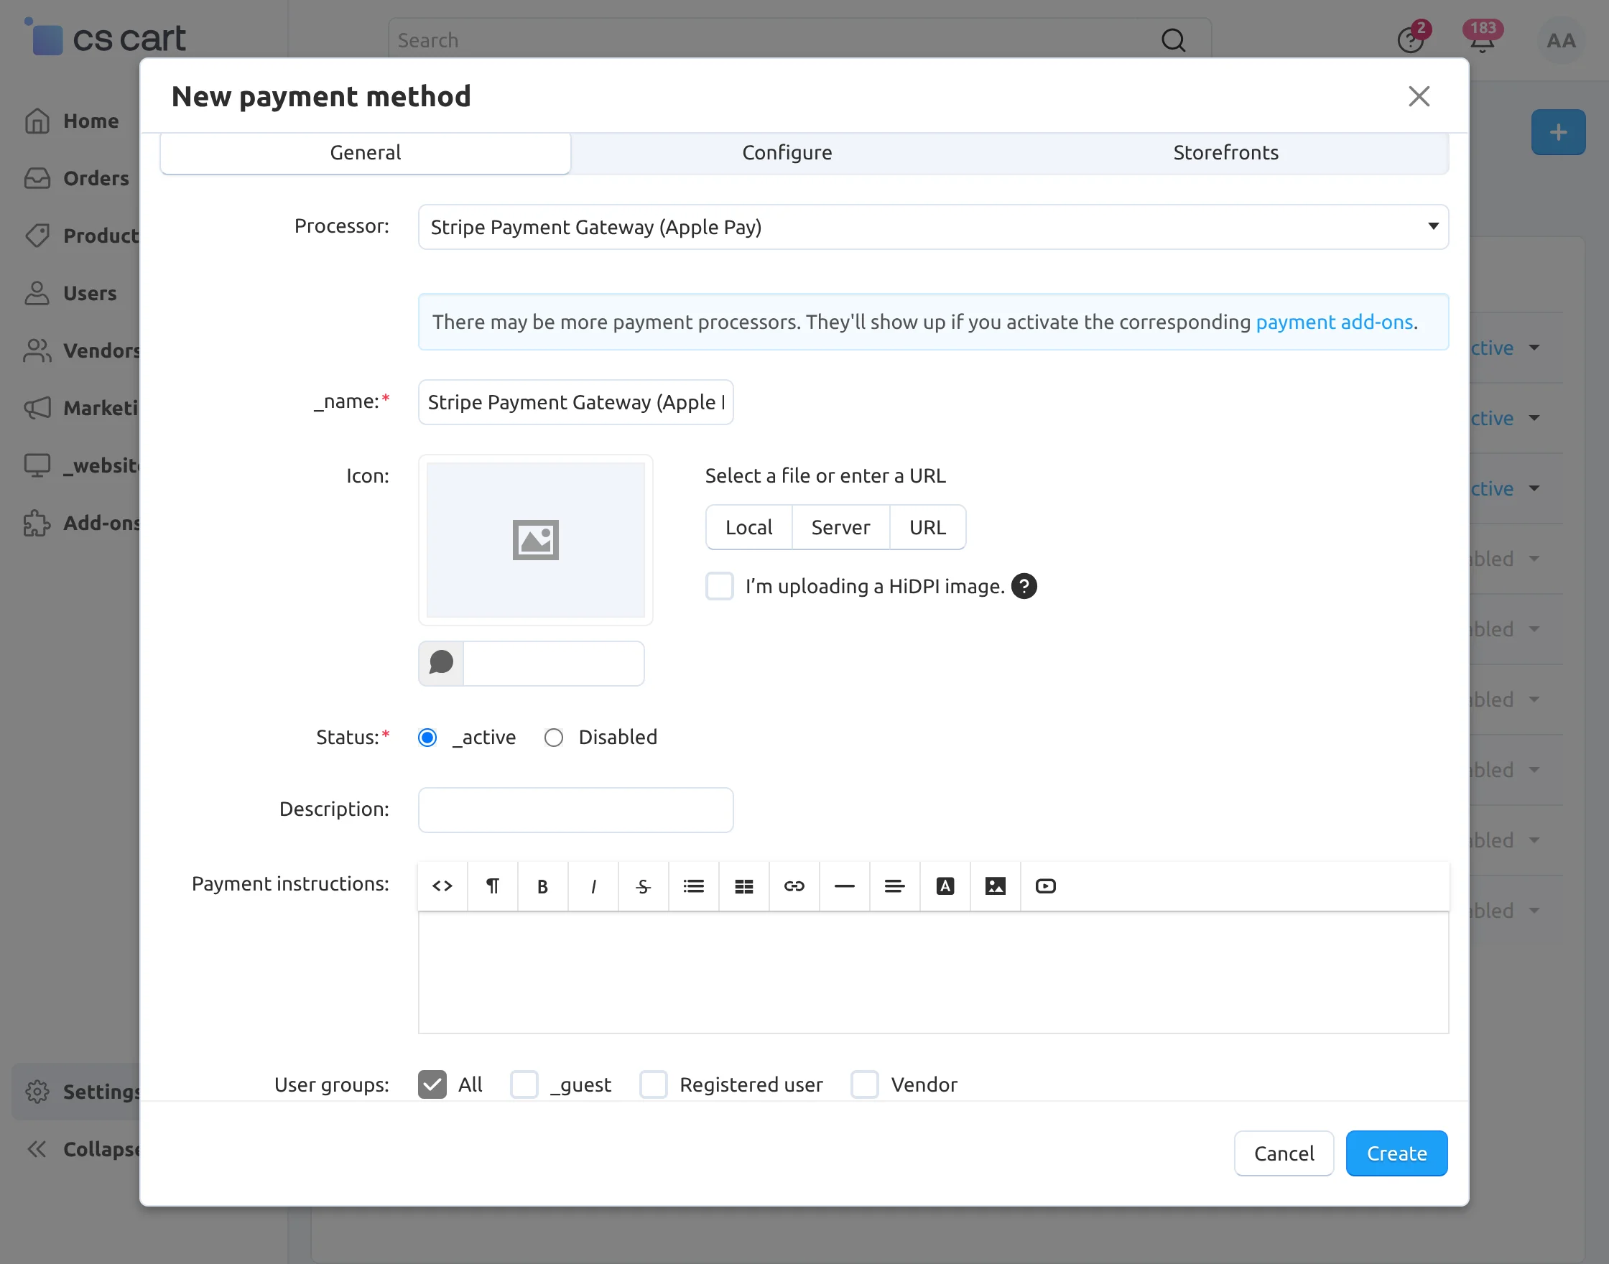
Task: Click the Create button
Action: point(1396,1153)
